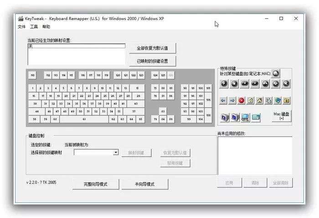Minimize the KeyTweak window

(267, 19)
